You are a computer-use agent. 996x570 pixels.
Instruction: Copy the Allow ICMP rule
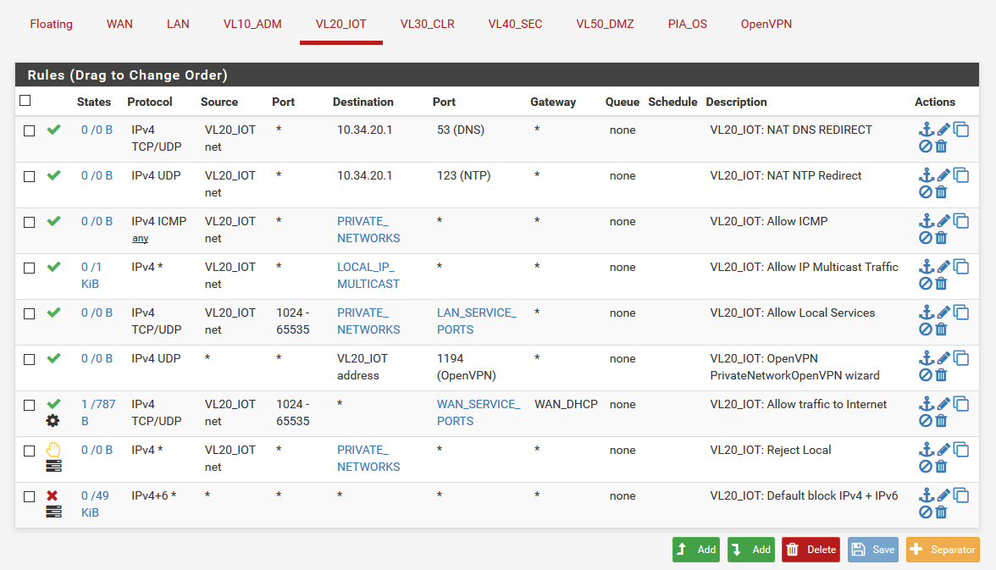[x=961, y=221]
